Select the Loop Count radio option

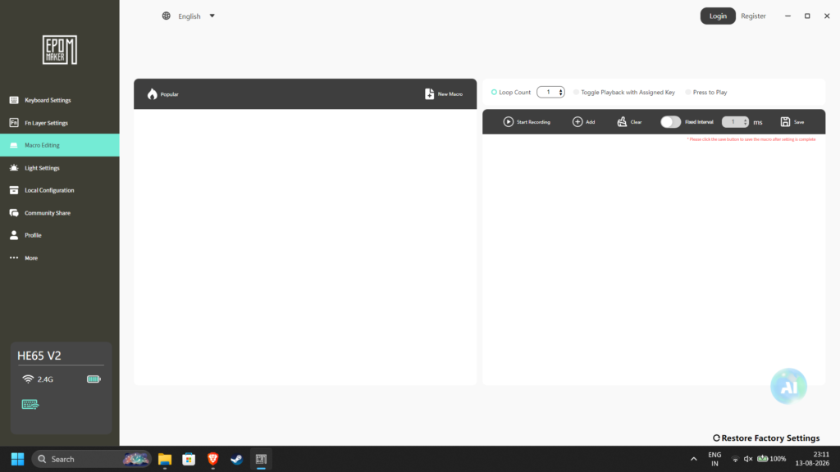click(494, 92)
